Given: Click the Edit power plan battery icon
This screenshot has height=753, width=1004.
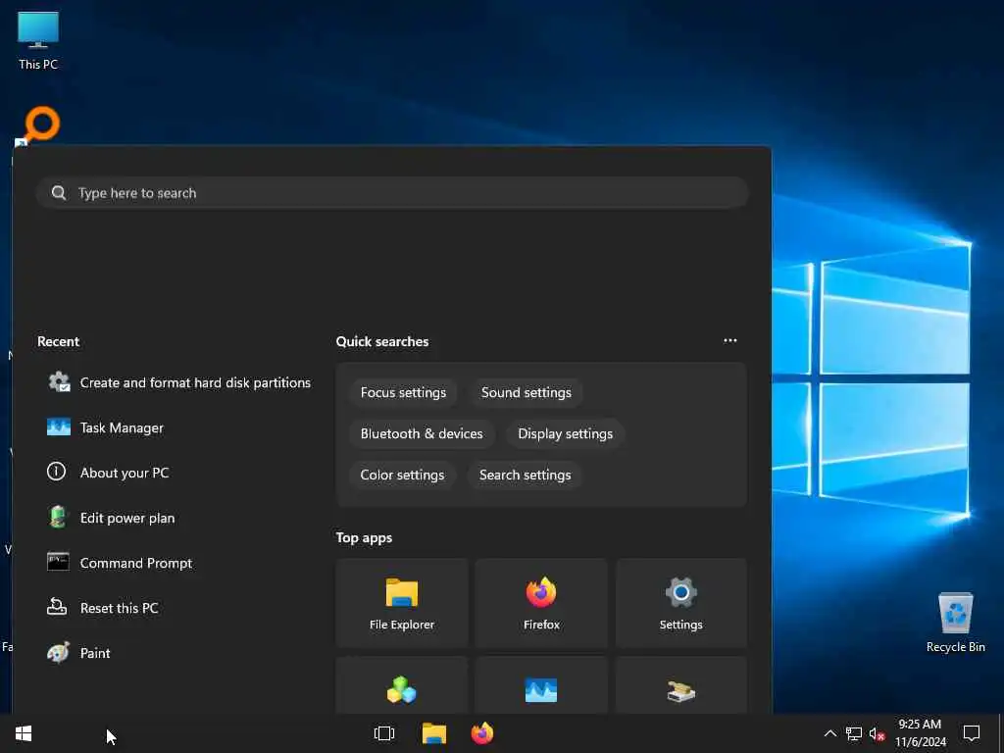Looking at the screenshot, I should coord(58,517).
